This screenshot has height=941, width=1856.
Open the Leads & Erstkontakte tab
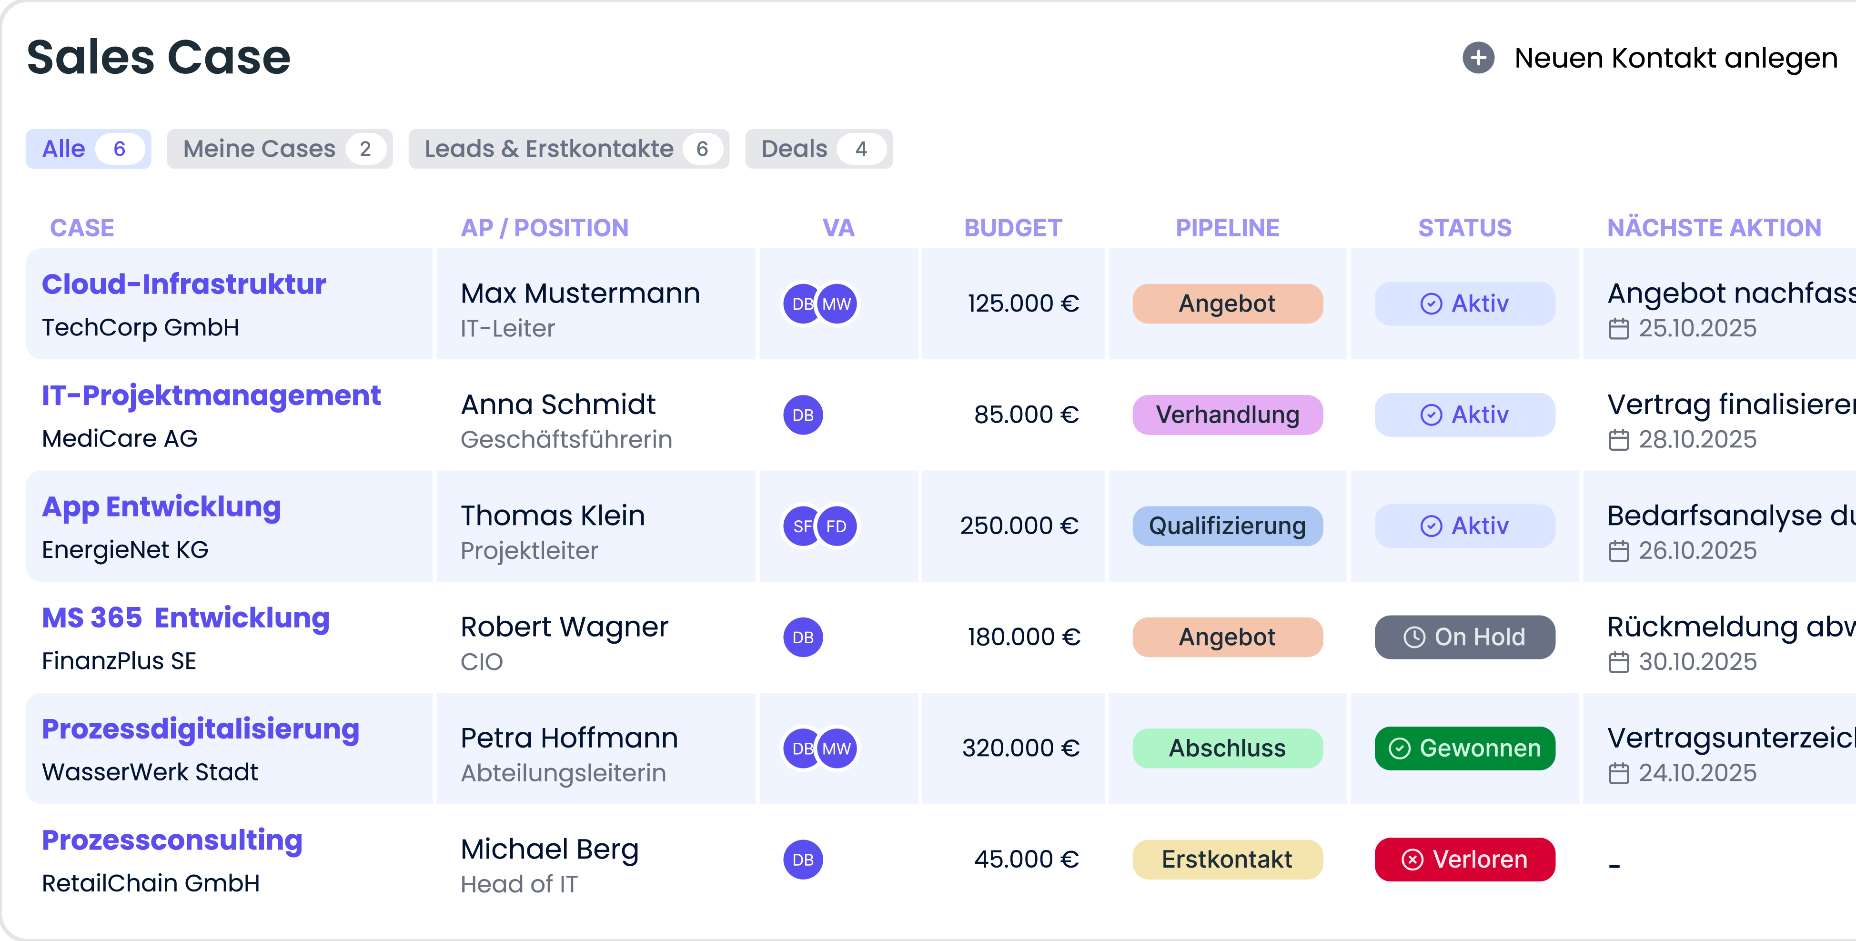point(568,149)
